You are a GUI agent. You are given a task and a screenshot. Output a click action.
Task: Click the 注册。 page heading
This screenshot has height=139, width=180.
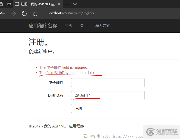[38, 42]
